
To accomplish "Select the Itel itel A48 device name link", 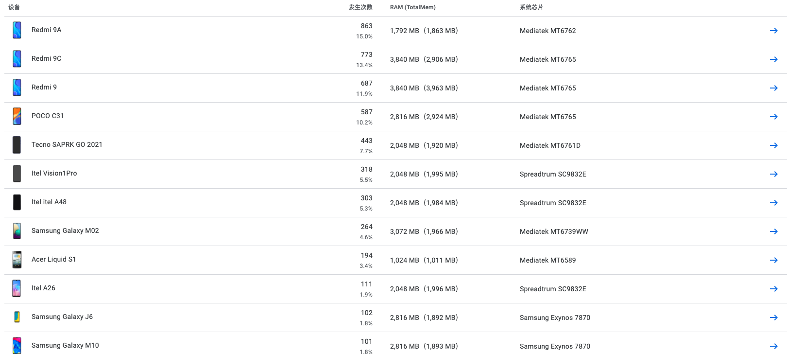I will click(49, 202).
